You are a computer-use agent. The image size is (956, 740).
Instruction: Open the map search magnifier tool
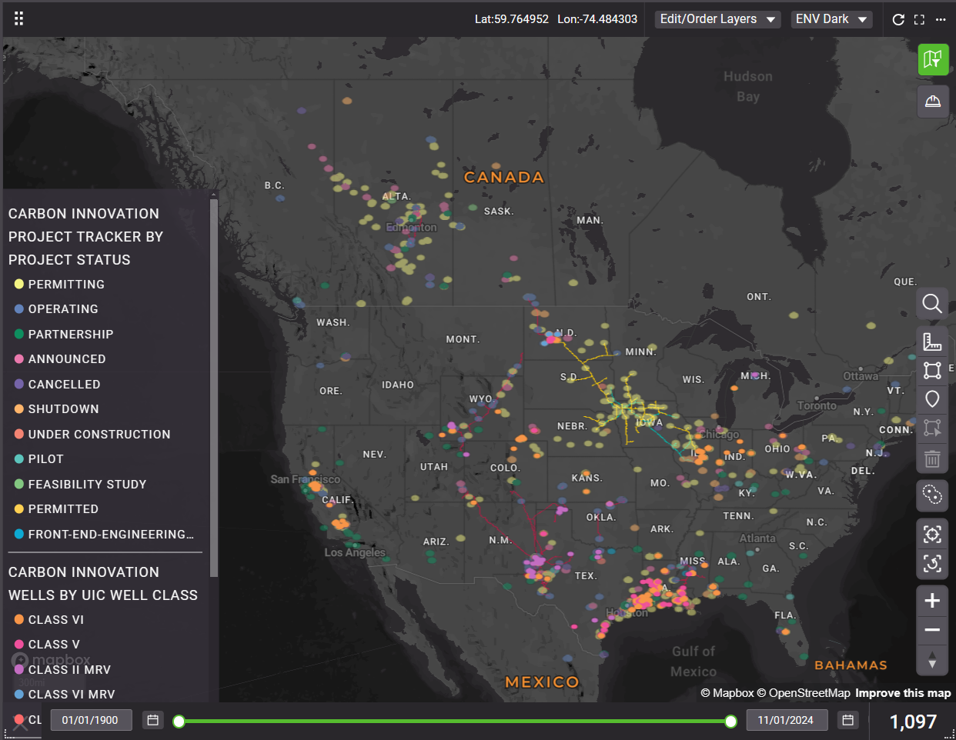(x=932, y=304)
